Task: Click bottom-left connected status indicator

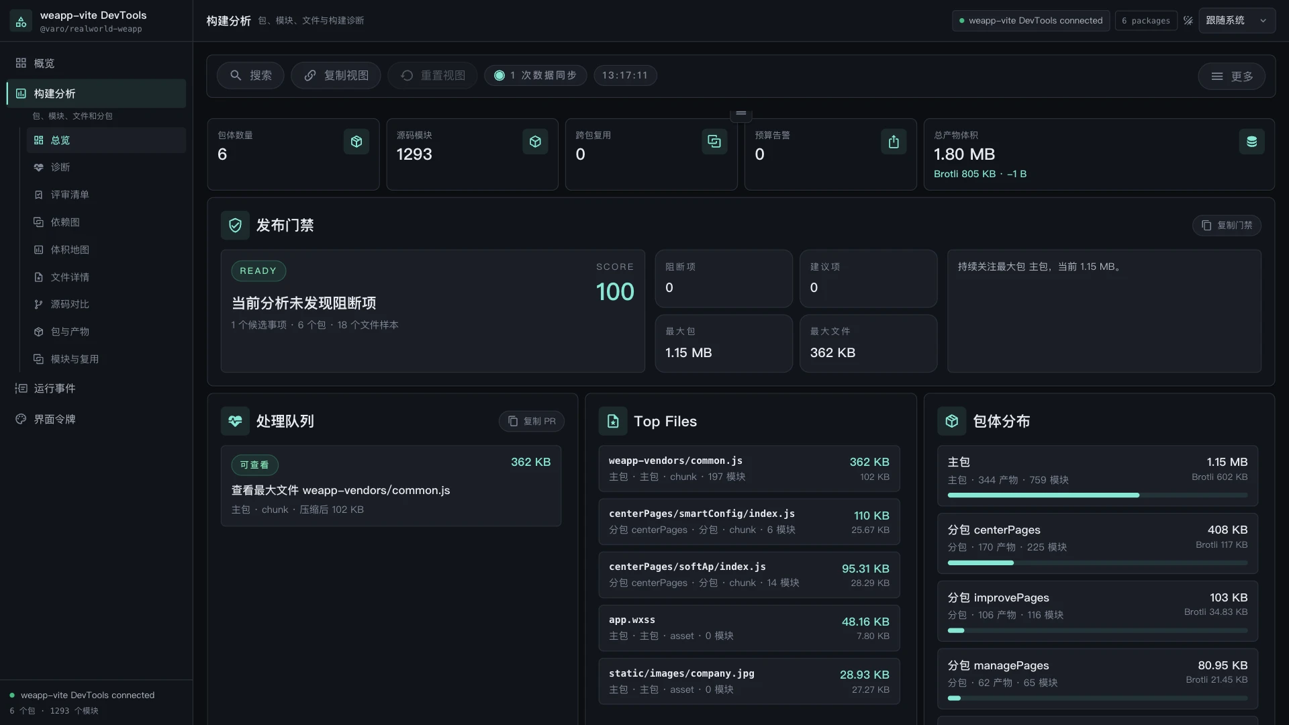Action: [82, 695]
